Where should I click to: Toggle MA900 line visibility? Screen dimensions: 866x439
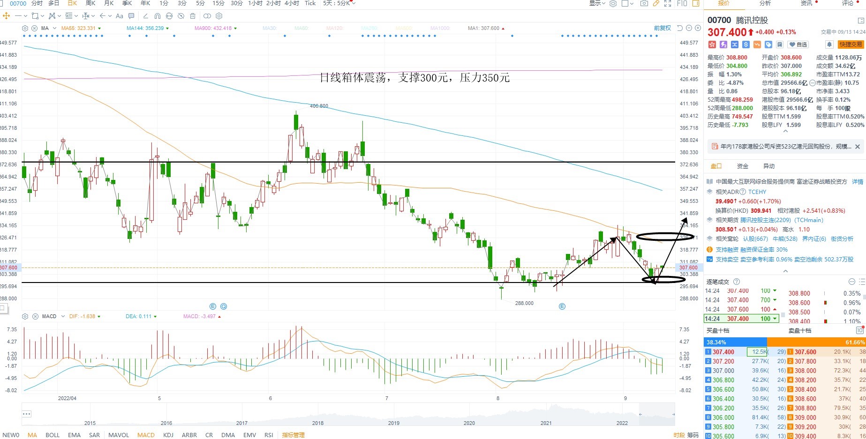[x=216, y=28]
